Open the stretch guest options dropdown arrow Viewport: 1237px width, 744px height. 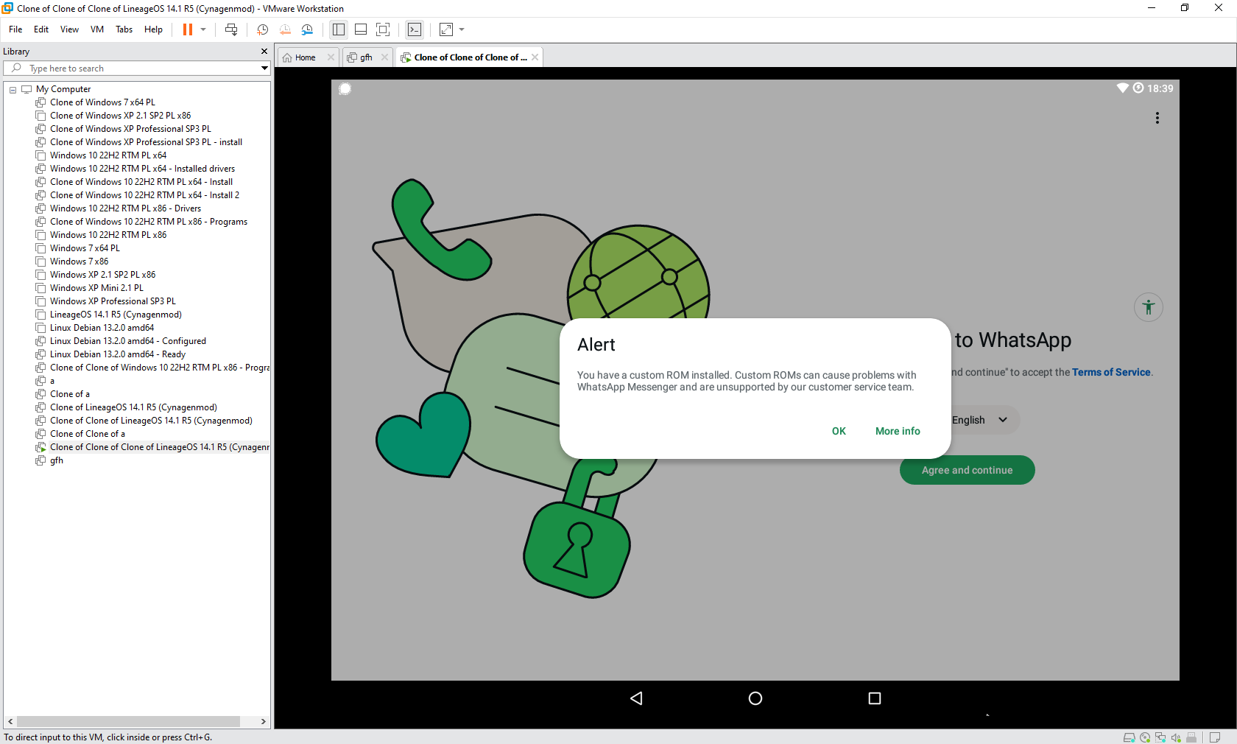[462, 29]
